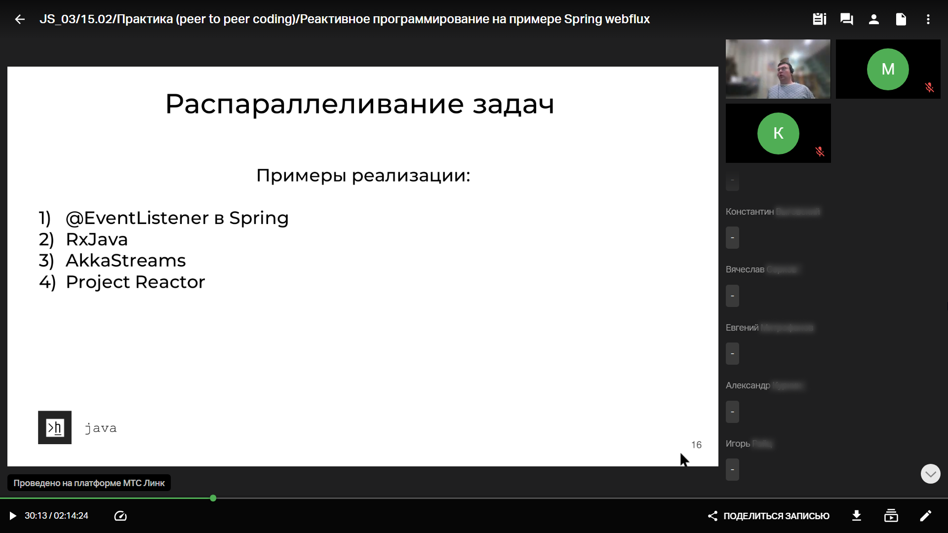Screen dimensions: 948x533
Task: Click the edit/annotate pencil icon
Action: click(925, 515)
